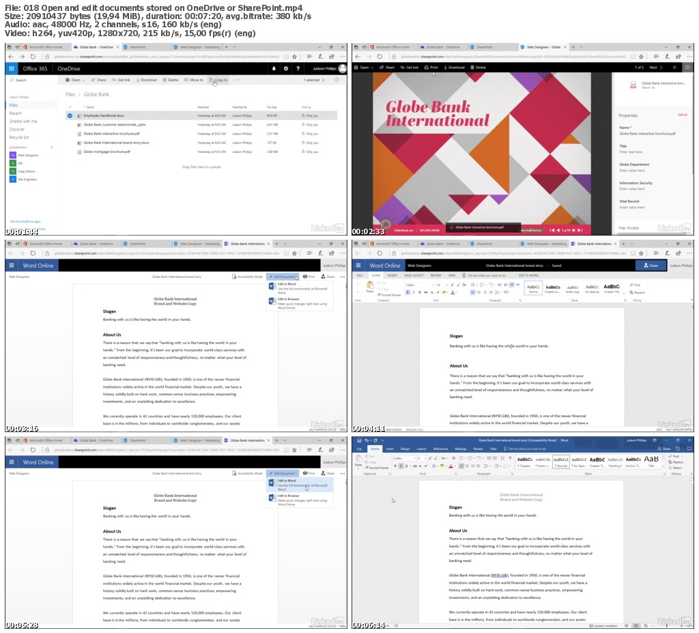Open the References tab in desktop Word
This screenshot has height=633, width=699.
coord(440,449)
